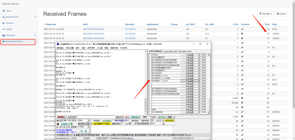Click the 打开文件 button

point(72,117)
